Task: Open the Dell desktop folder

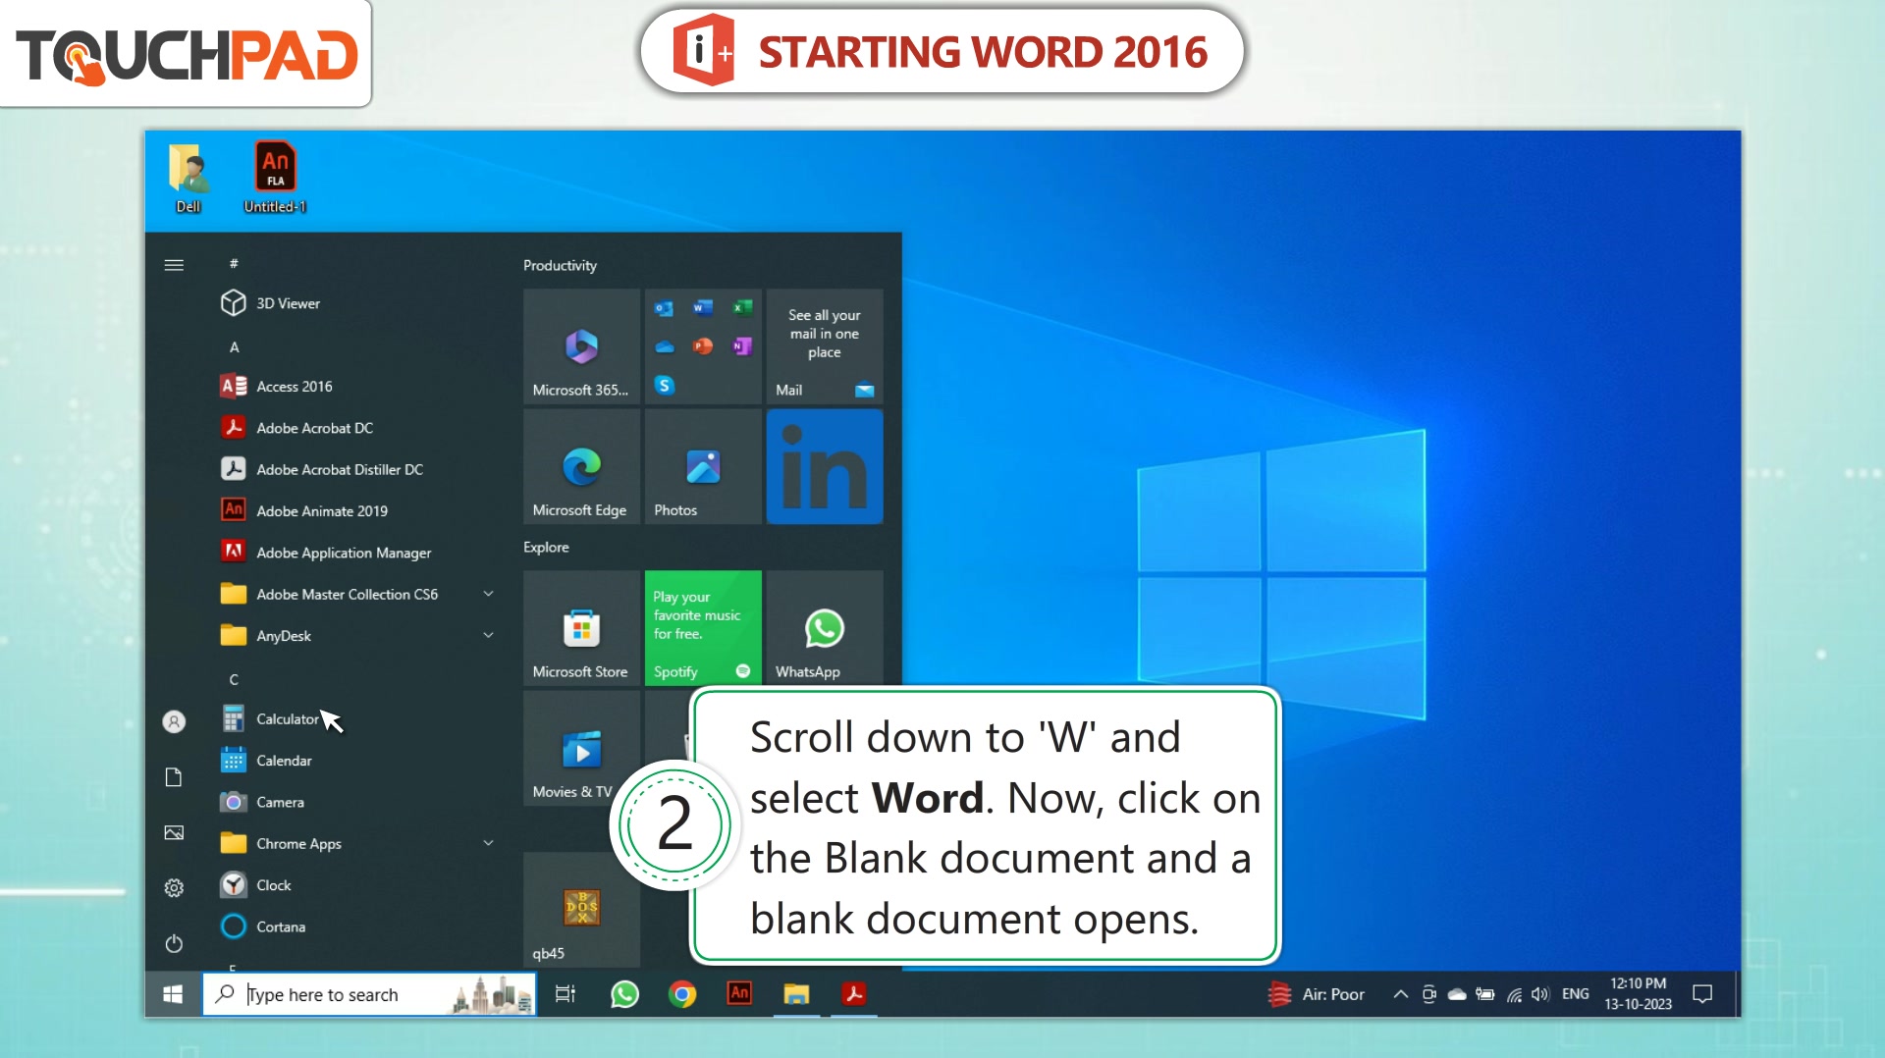Action: [x=188, y=179]
